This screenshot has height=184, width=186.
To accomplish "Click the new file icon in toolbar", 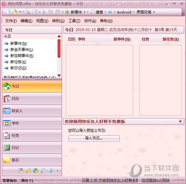I will [8, 12].
